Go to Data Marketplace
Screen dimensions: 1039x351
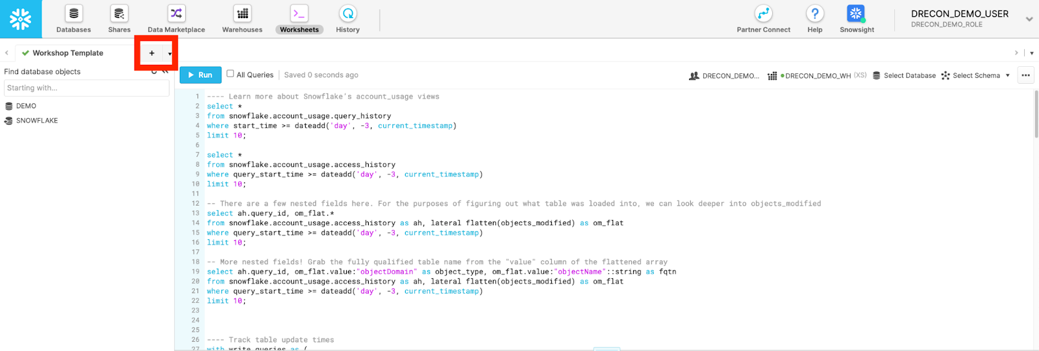point(176,14)
